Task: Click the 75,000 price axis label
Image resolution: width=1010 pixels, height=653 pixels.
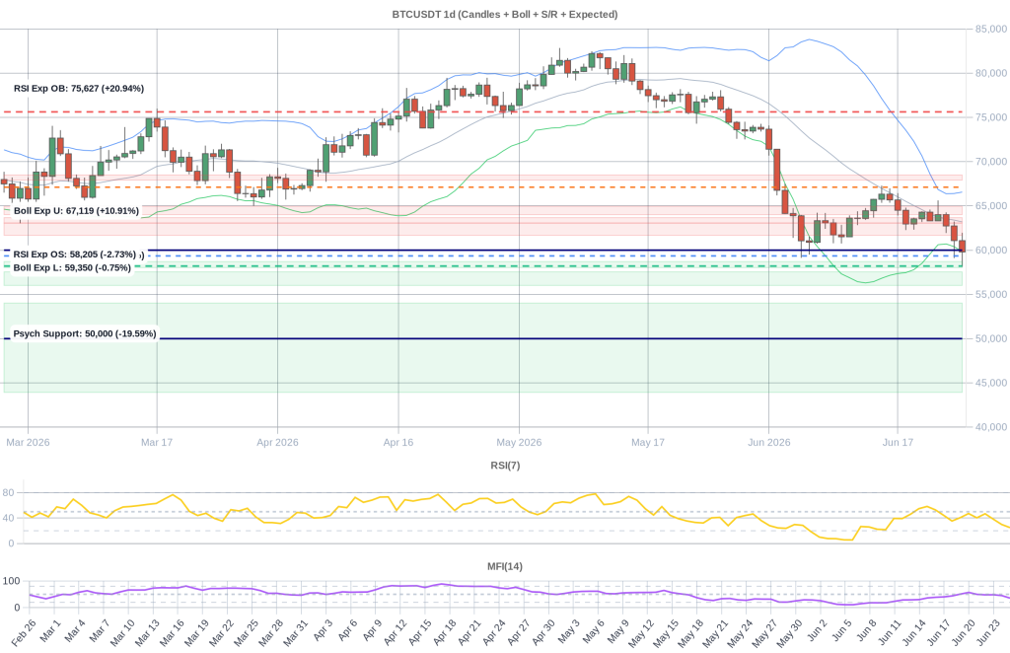Action: point(990,117)
